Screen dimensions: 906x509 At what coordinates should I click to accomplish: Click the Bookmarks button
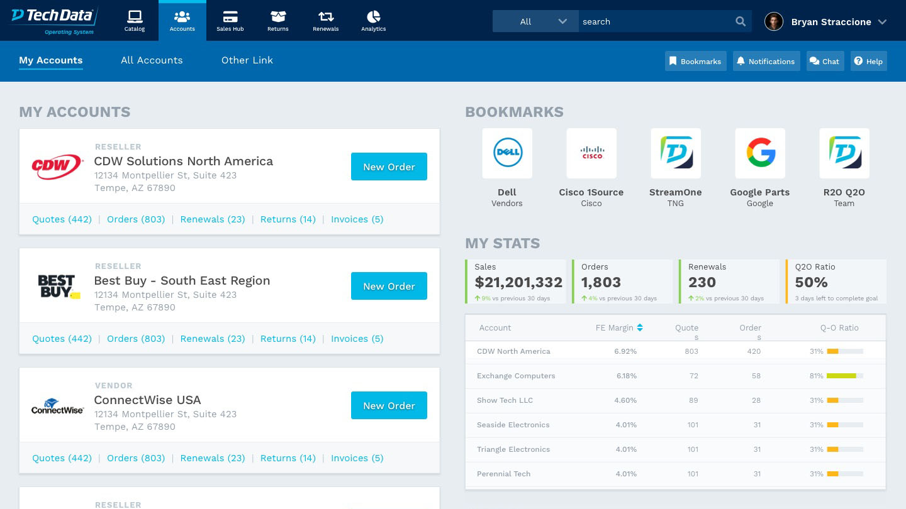tap(696, 61)
